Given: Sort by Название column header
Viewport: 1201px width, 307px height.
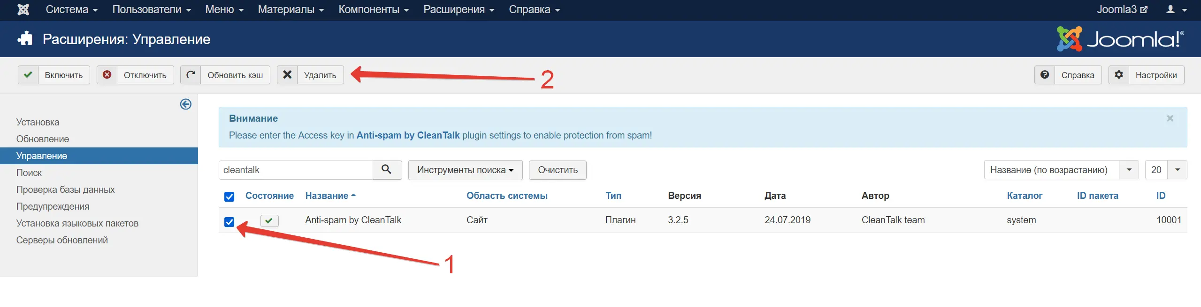Looking at the screenshot, I should (330, 196).
